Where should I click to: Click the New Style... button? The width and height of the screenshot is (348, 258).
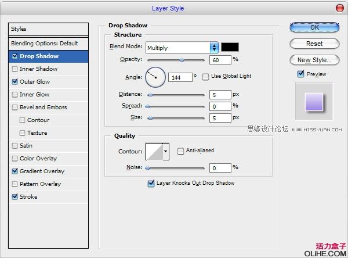point(314,60)
